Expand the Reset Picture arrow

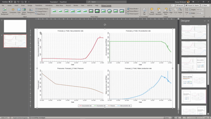[x=46, y=14]
